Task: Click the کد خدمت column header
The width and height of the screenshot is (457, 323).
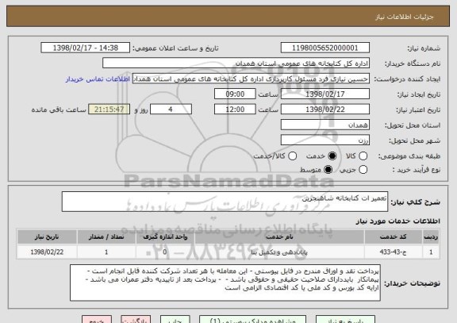Action: (x=394, y=236)
